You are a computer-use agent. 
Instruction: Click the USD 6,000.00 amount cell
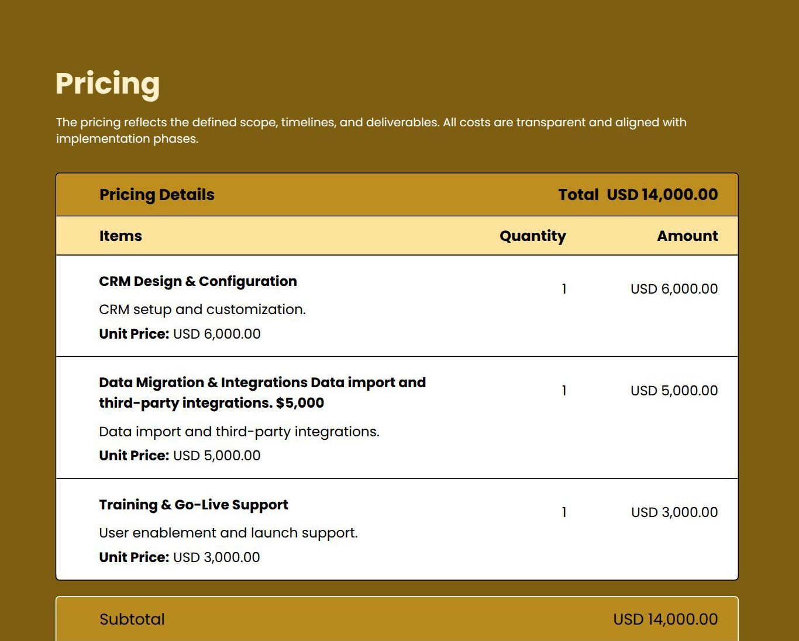pyautogui.click(x=674, y=289)
